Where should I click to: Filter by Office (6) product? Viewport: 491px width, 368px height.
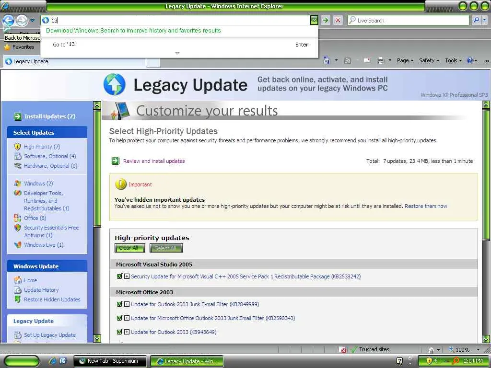[35, 218]
